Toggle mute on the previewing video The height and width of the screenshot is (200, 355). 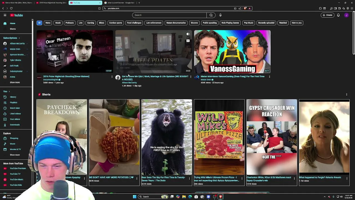[x=188, y=34]
